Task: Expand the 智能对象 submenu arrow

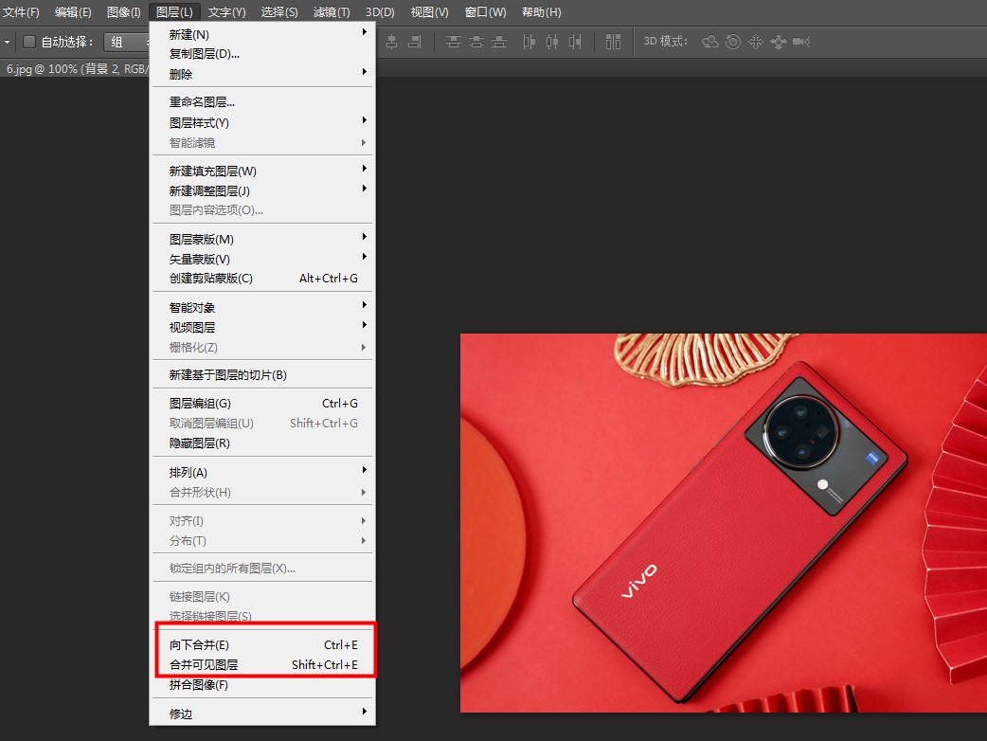Action: tap(364, 305)
